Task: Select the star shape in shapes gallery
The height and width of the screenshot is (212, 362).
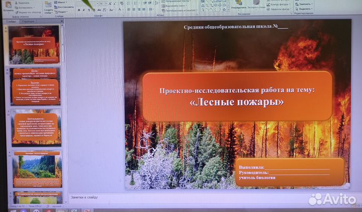Action: [x=224, y=10]
